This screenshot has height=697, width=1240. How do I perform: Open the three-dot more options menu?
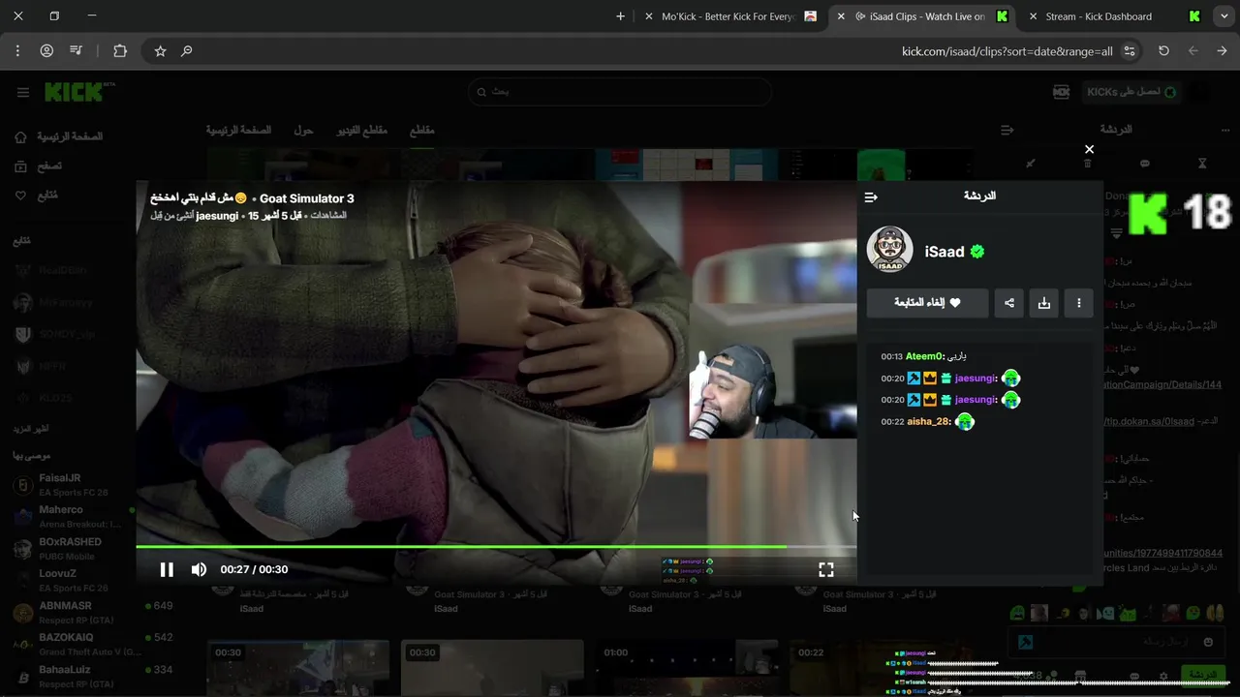pos(1079,303)
